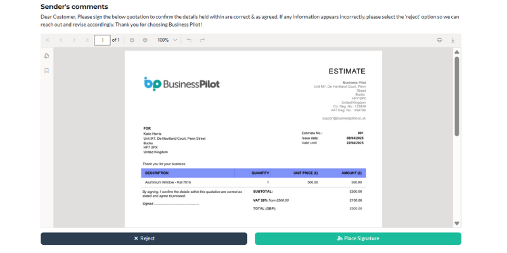Click the scroll up arrow of viewer
Viewport: 507px width, 253px height.
(x=456, y=52)
